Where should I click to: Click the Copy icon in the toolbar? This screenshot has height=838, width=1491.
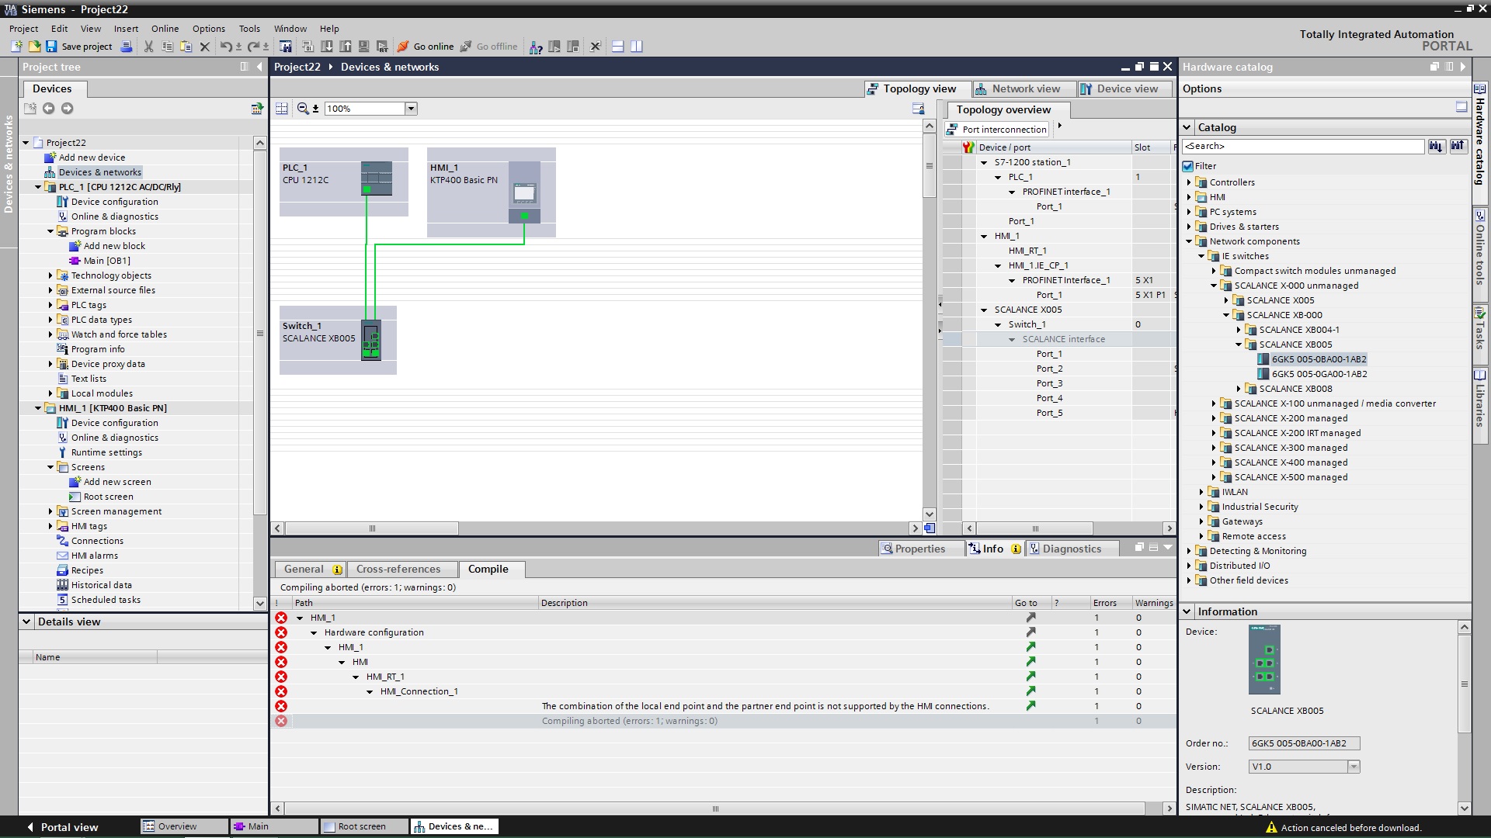[167, 47]
